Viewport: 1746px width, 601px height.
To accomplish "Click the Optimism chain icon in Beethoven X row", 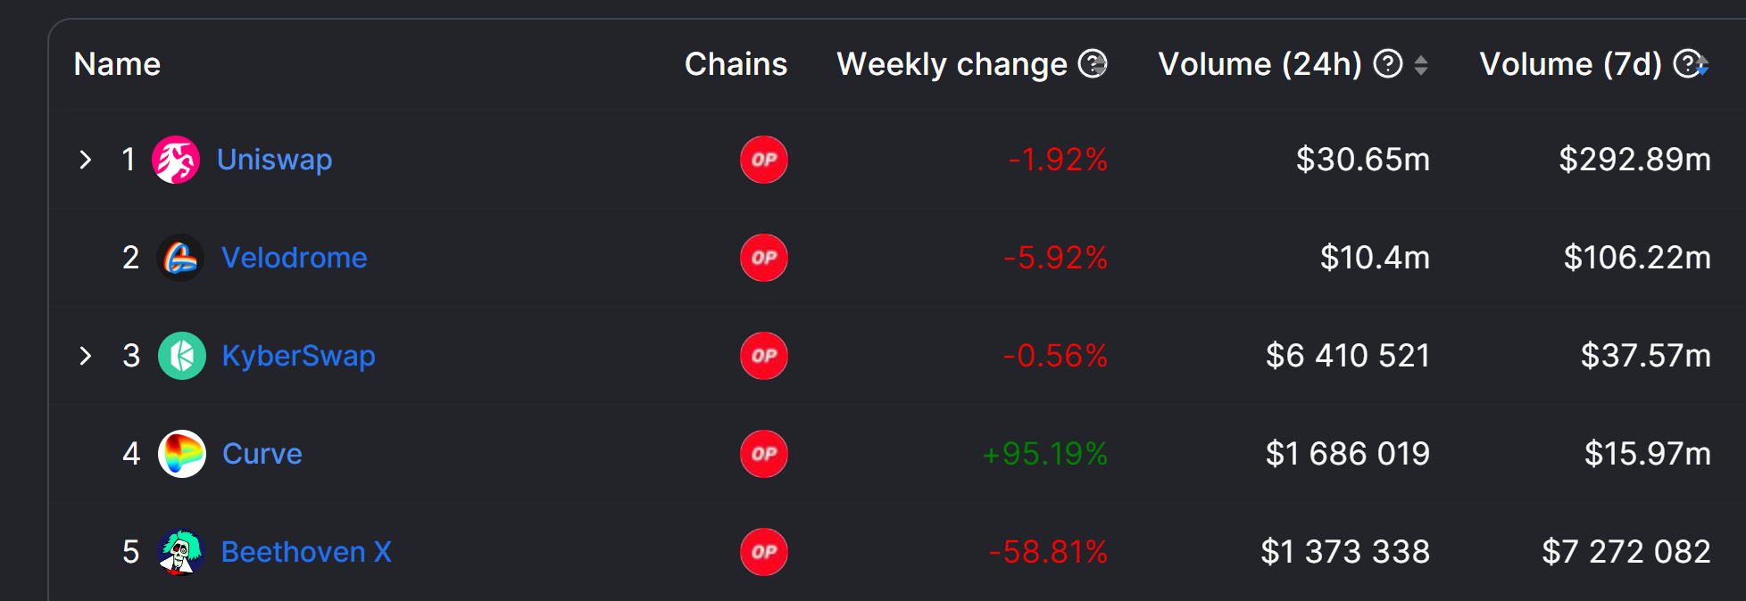I will tap(764, 552).
